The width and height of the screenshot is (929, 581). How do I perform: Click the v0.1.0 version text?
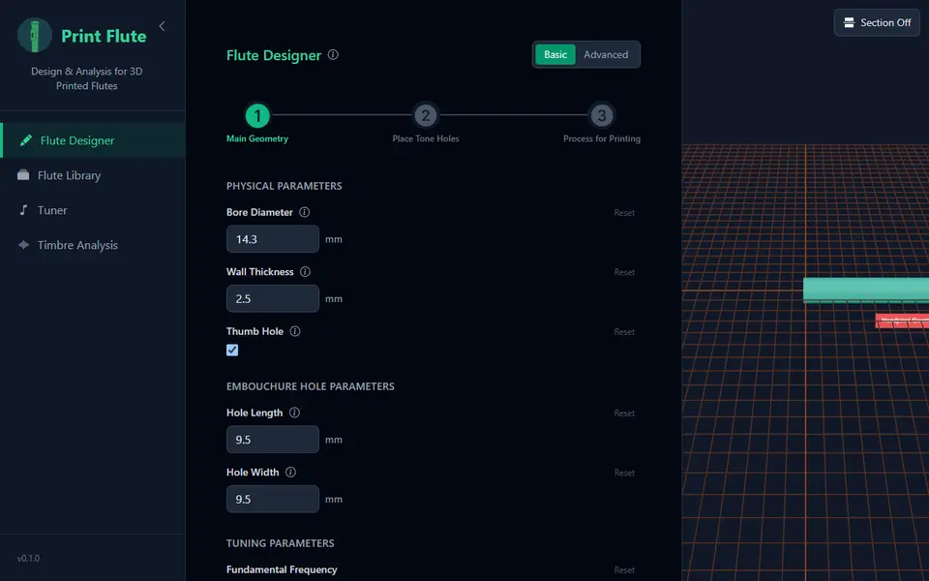(28, 558)
